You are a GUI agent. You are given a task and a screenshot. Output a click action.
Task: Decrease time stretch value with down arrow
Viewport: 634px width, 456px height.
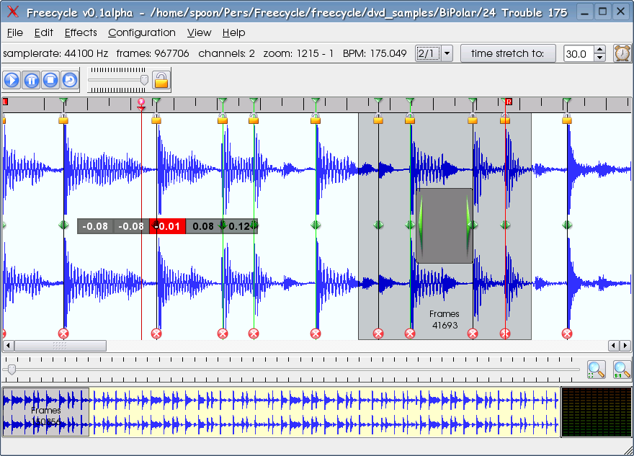click(600, 58)
